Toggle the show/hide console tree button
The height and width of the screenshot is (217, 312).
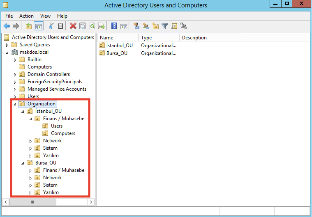point(38,26)
